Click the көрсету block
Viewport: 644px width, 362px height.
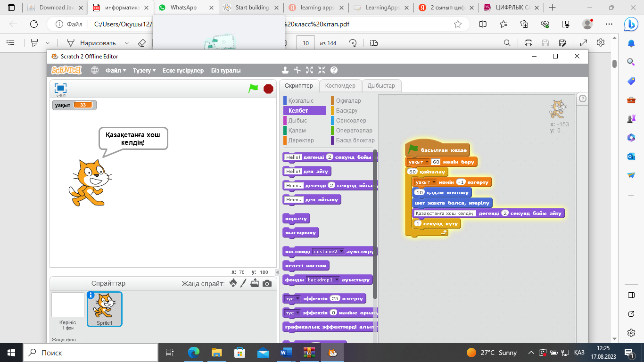296,219
